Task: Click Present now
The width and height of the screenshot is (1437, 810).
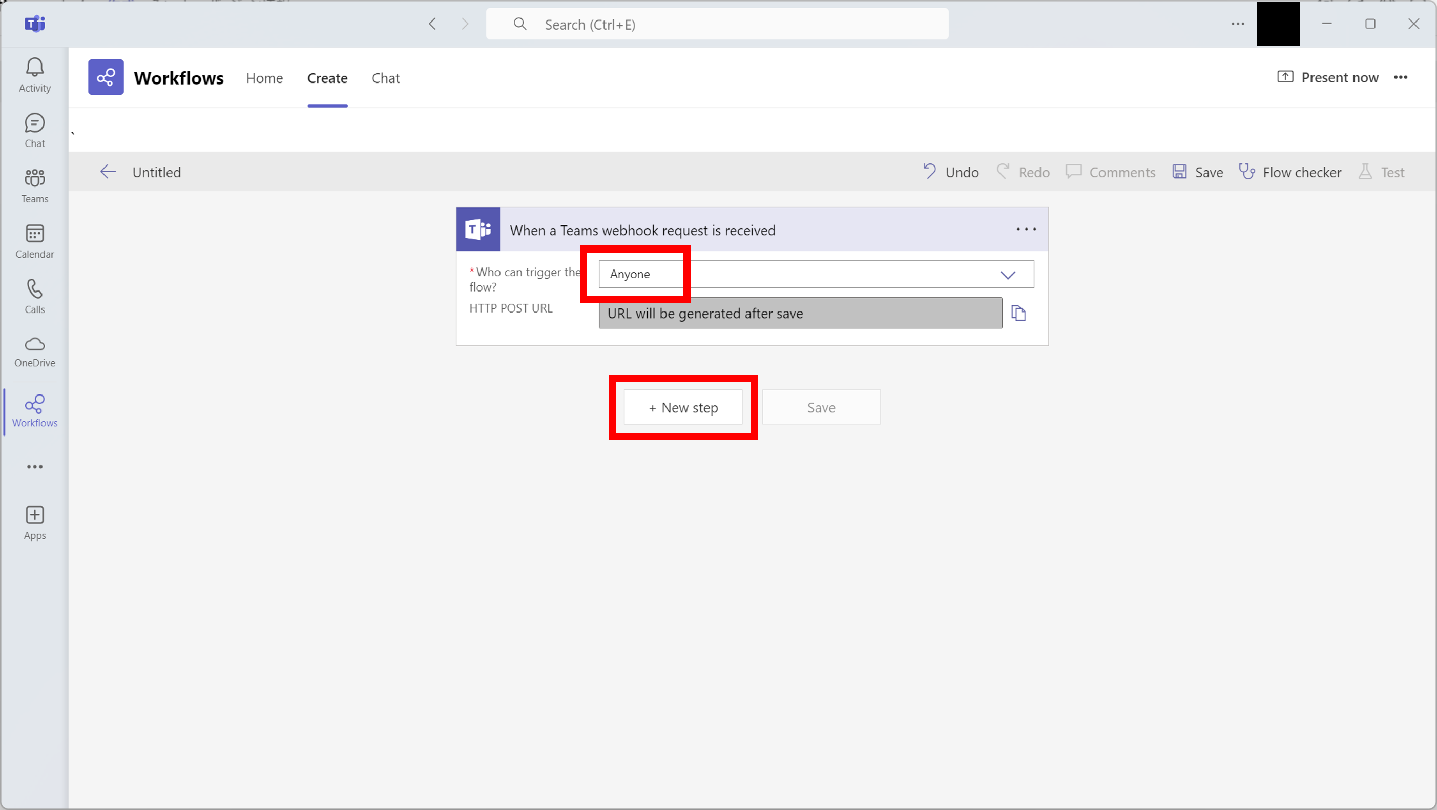Action: 1328,77
